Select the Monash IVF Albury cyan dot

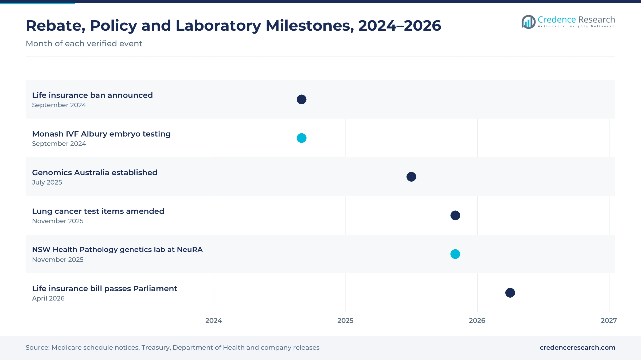click(x=302, y=138)
